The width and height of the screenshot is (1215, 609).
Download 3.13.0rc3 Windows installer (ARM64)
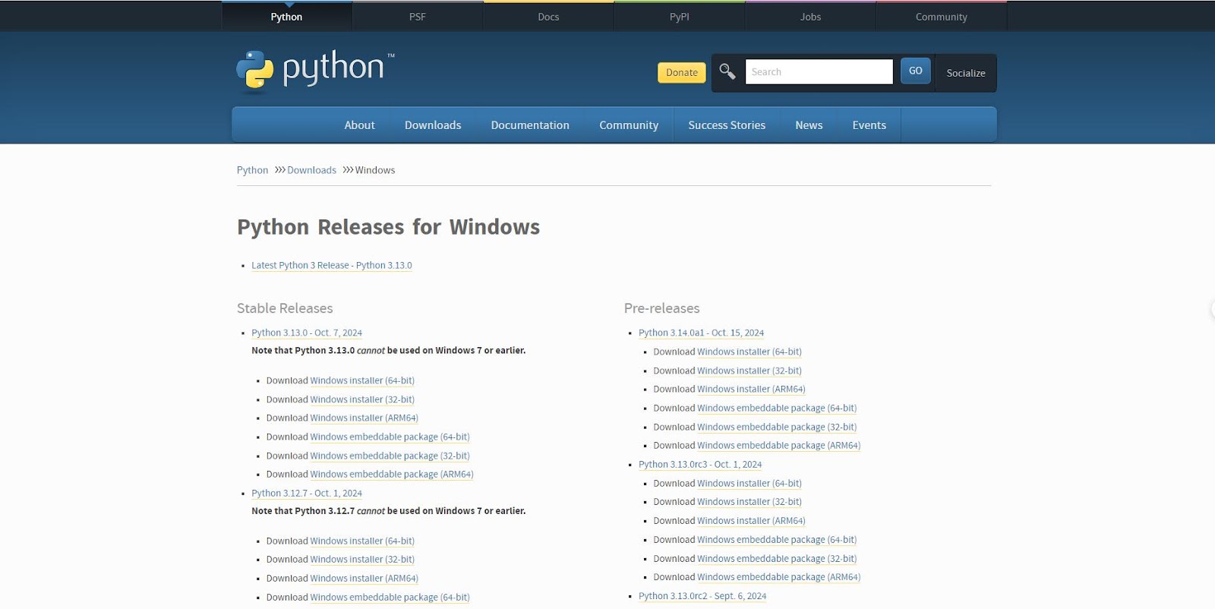751,521
